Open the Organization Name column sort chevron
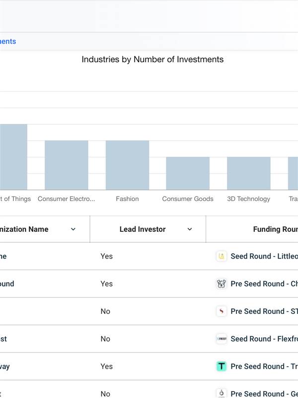 pos(73,229)
